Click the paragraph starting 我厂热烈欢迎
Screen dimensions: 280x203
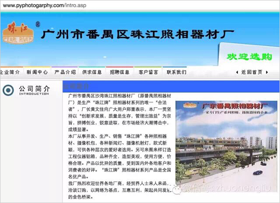click(119, 190)
